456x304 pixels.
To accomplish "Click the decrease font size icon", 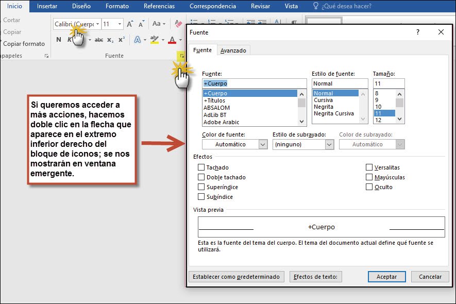I will (140, 24).
